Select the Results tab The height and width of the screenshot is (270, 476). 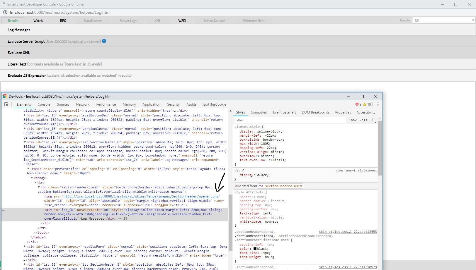click(13, 21)
